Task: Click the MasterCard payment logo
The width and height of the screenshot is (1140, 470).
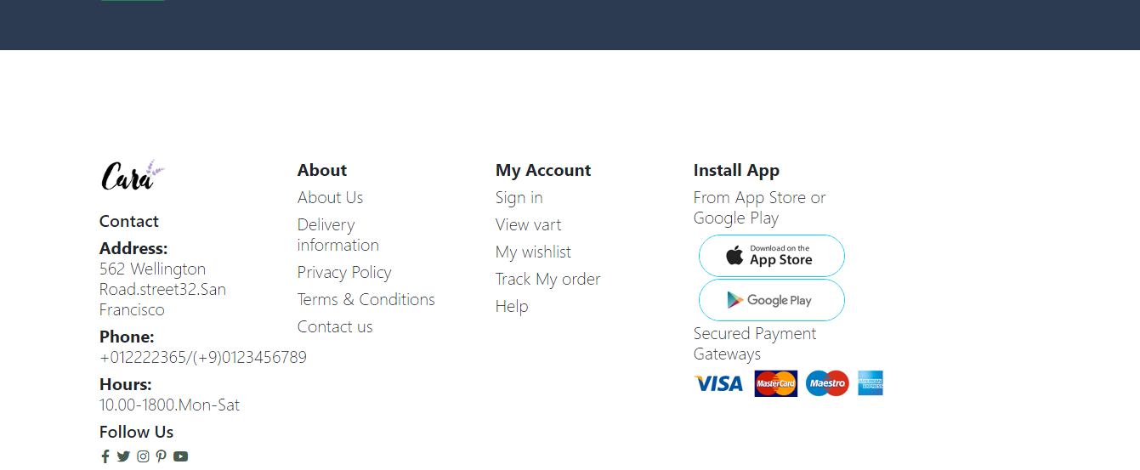Action: tap(775, 383)
